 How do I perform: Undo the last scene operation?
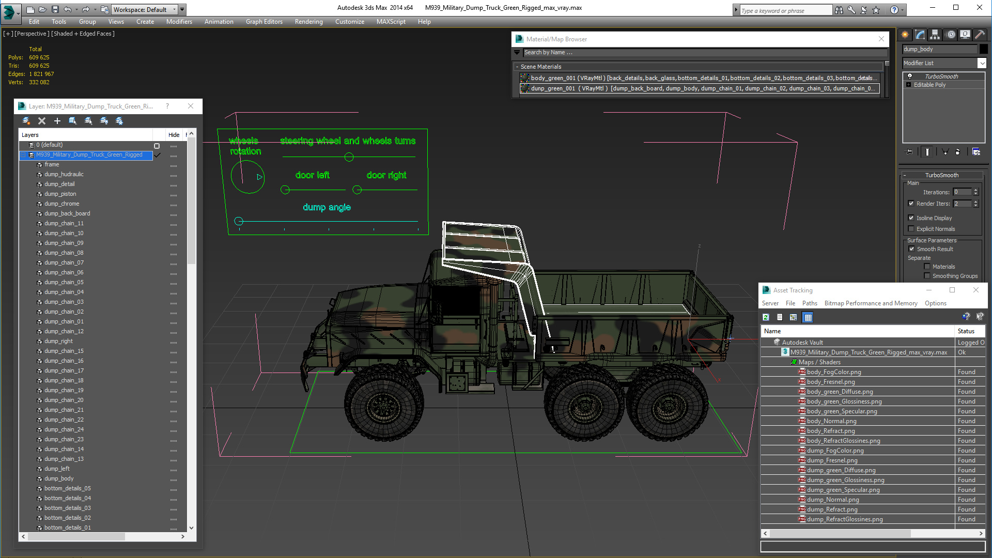(x=67, y=9)
